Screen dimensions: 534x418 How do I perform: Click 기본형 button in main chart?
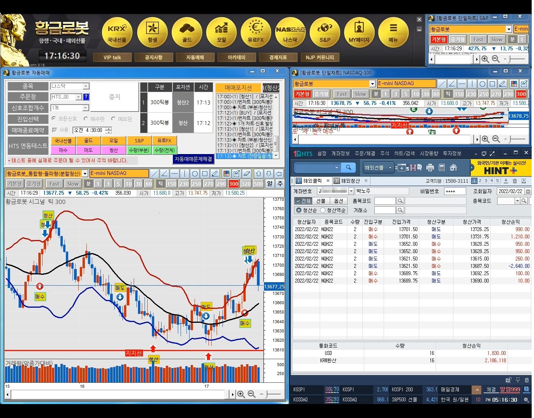point(15,184)
